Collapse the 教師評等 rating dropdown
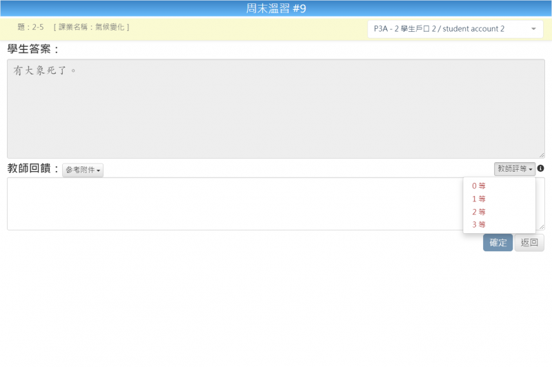The height and width of the screenshot is (367, 552). 515,169
